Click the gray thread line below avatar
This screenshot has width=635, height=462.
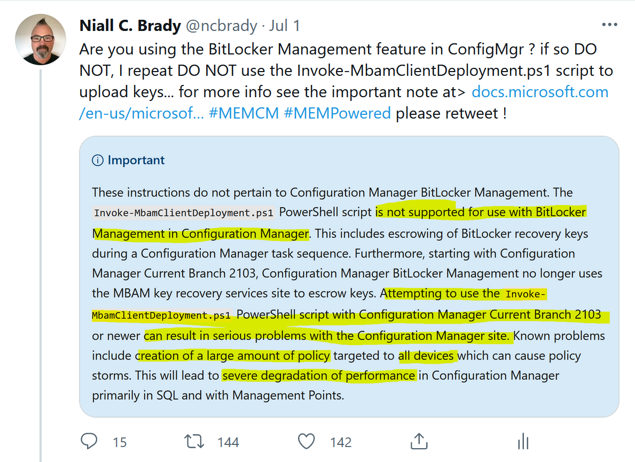41,265
